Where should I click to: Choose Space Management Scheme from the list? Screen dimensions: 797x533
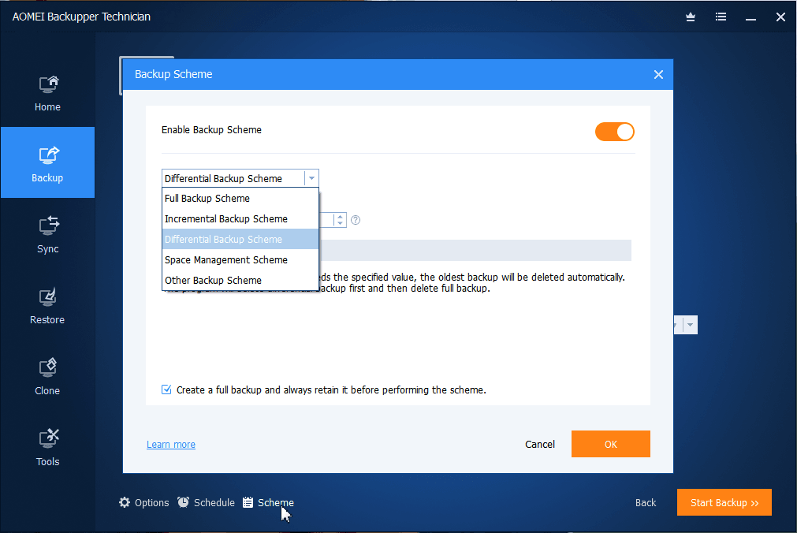pyautogui.click(x=240, y=260)
